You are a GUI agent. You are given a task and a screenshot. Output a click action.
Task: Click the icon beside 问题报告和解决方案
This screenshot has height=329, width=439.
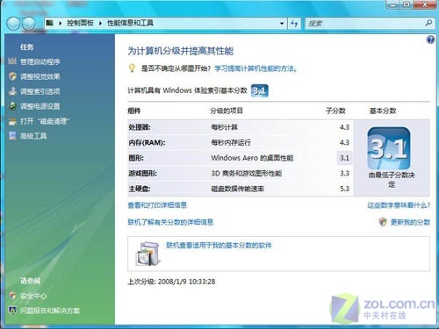12,310
